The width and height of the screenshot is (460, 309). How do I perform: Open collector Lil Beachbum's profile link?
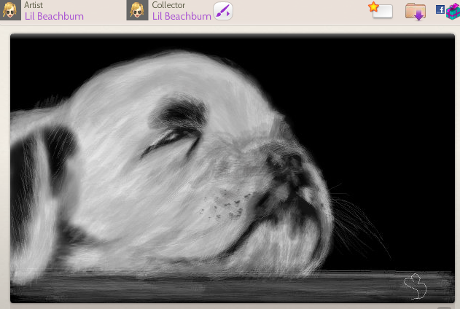point(182,16)
